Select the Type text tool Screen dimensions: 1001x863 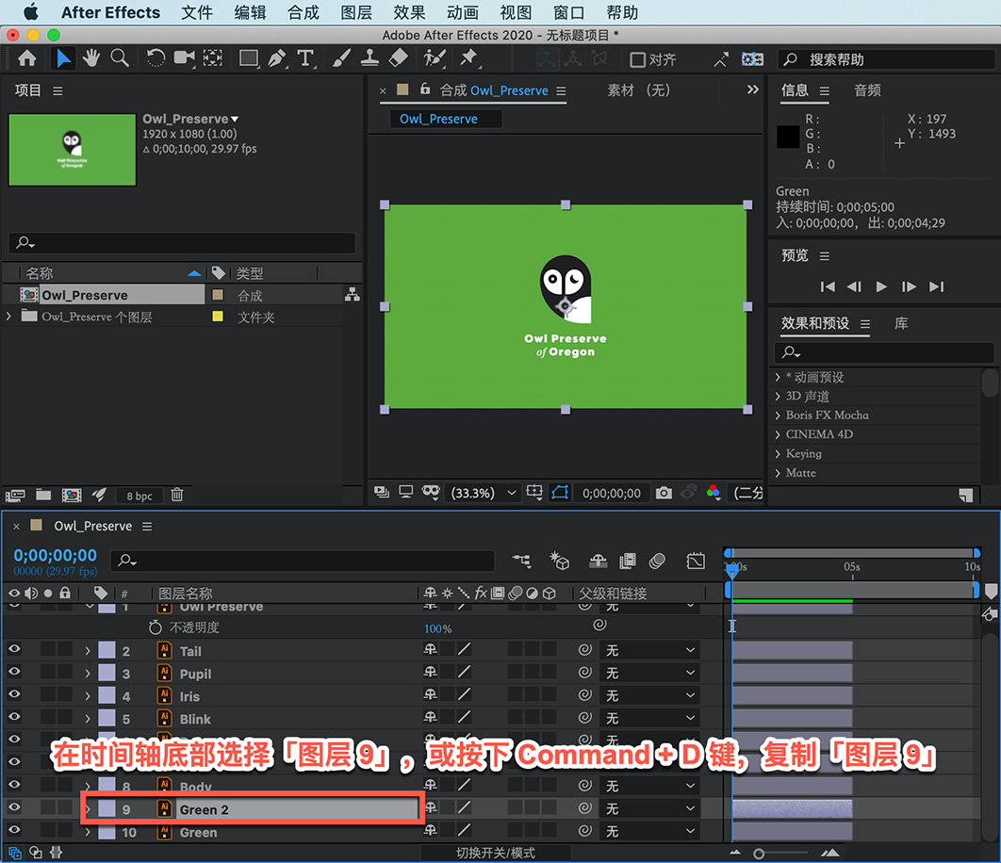(305, 58)
